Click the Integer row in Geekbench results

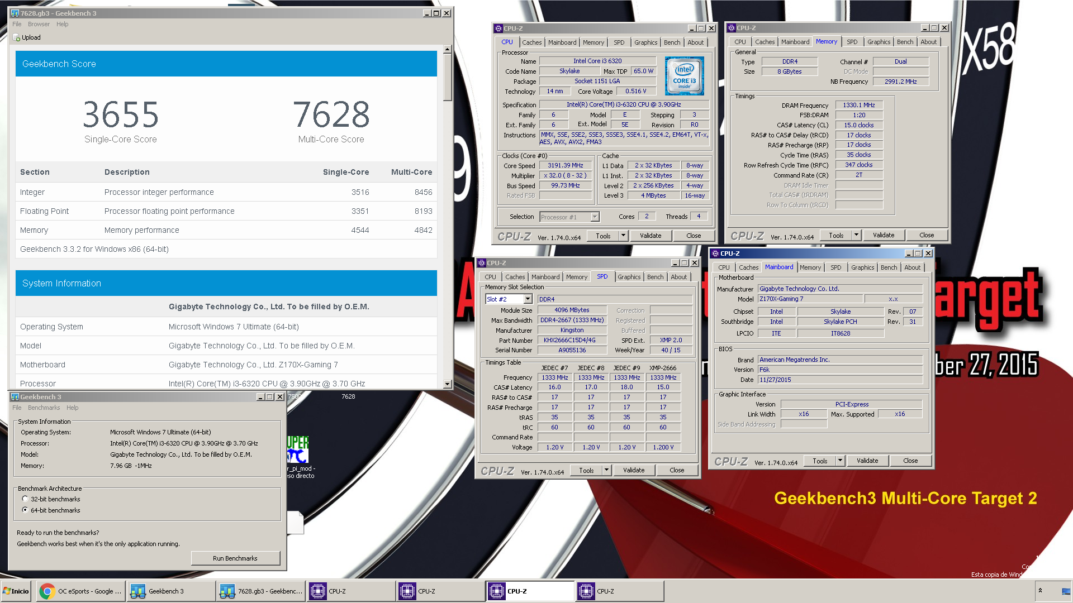(226, 192)
